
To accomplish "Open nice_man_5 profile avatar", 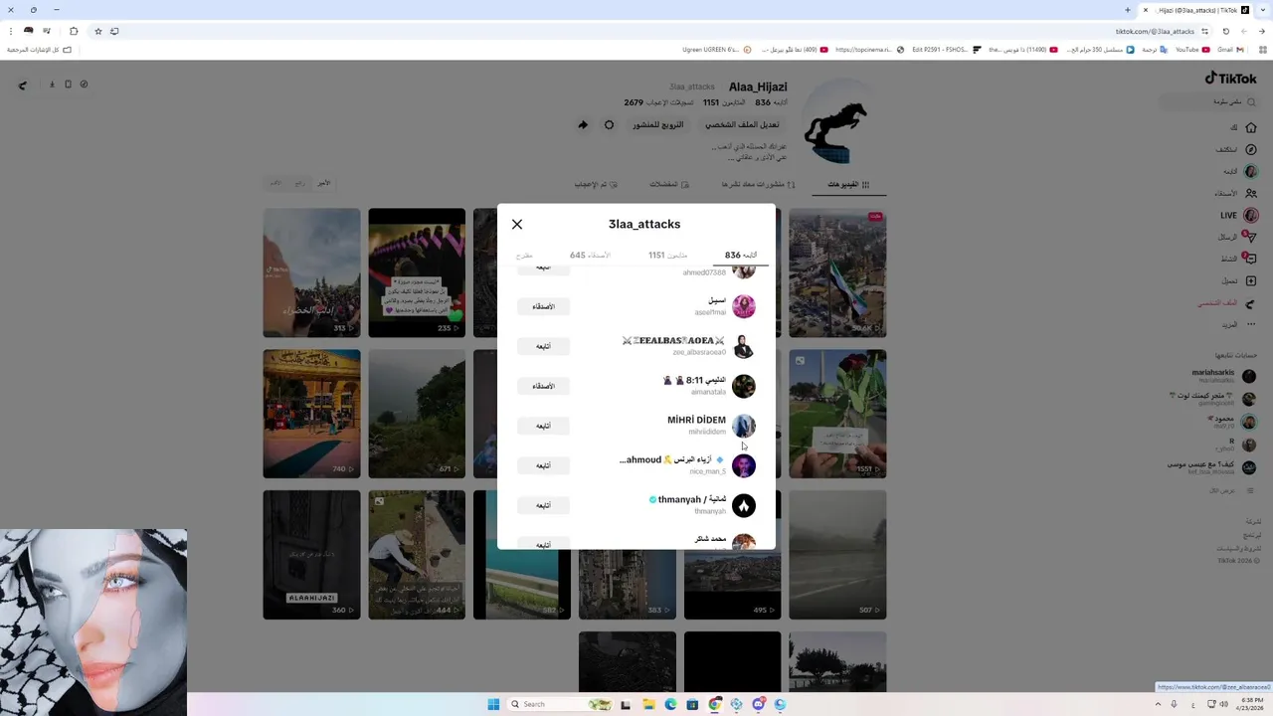I will point(744,465).
